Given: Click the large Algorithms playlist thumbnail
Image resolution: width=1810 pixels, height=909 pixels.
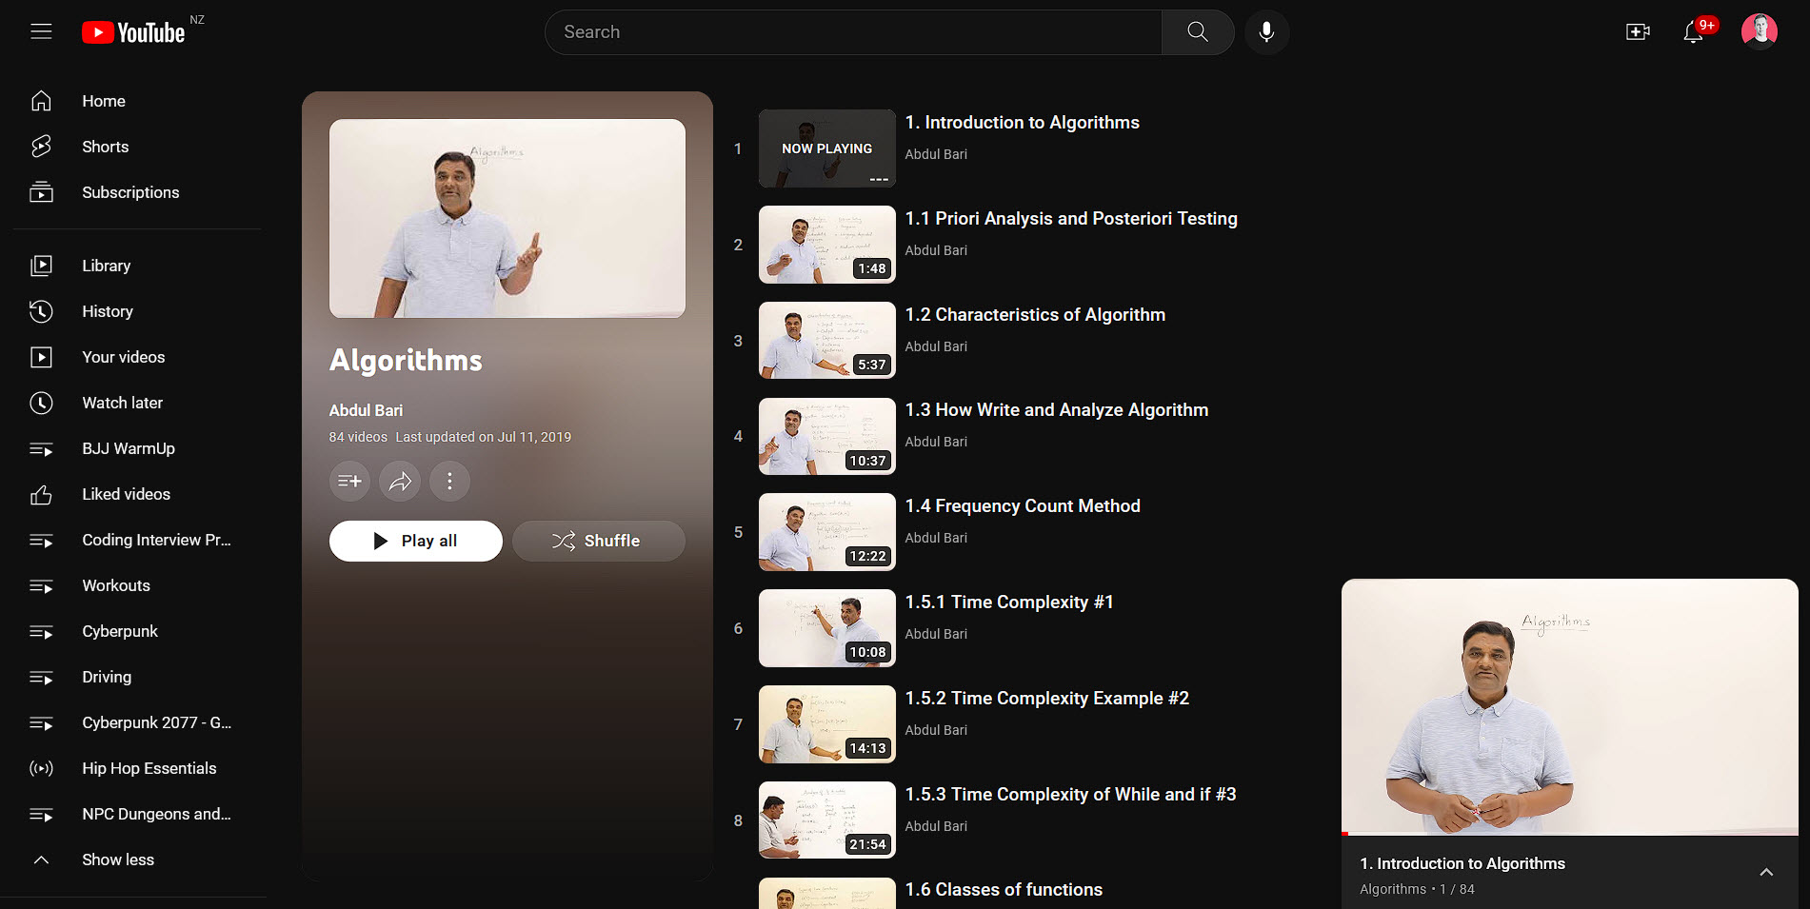Looking at the screenshot, I should click(507, 218).
